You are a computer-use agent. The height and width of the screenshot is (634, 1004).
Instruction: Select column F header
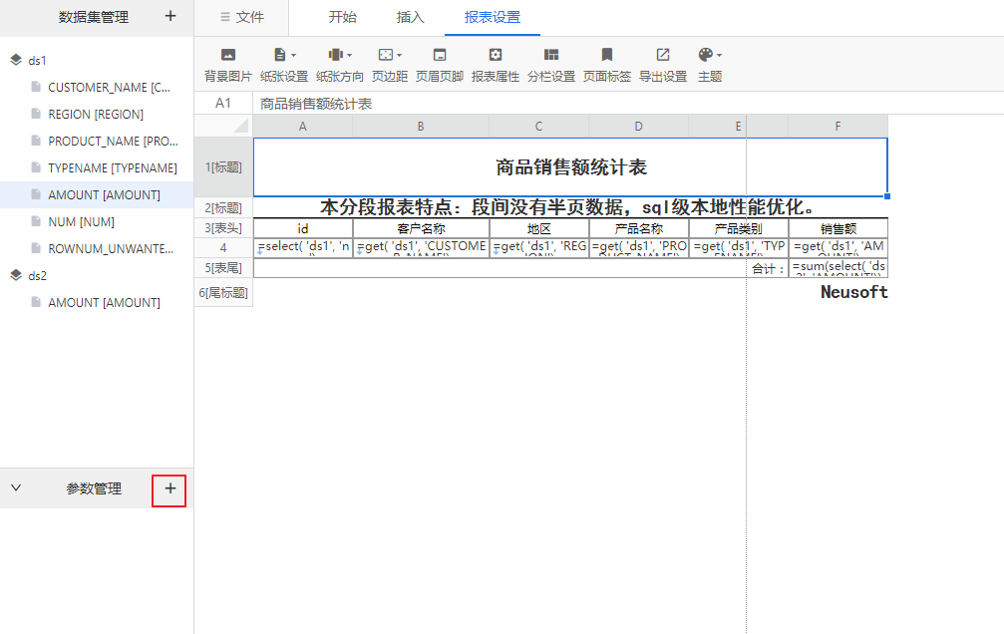[837, 126]
